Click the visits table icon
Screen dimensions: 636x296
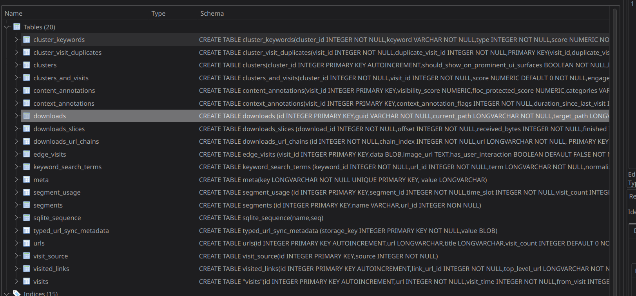(x=27, y=282)
